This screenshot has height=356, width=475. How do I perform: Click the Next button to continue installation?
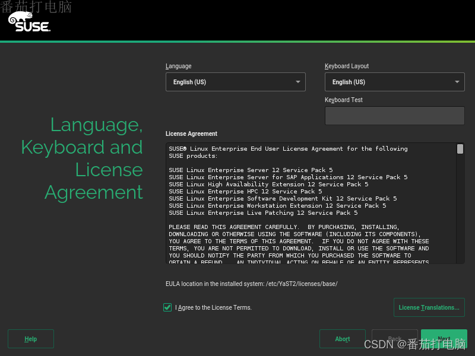(x=444, y=339)
